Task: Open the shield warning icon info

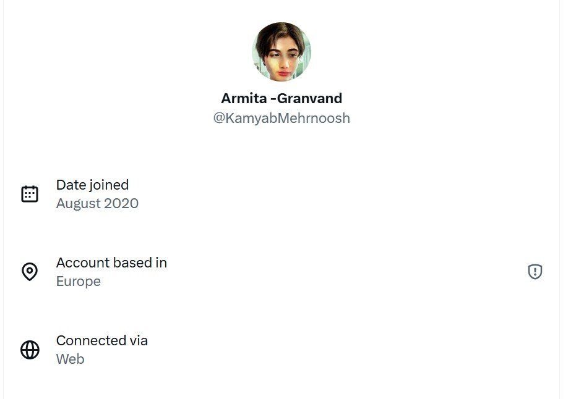Action: (x=535, y=272)
